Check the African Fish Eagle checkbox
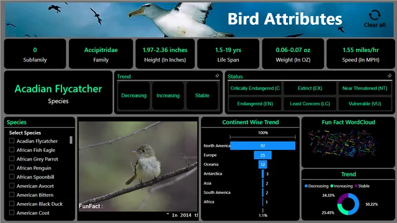 pos(12,150)
